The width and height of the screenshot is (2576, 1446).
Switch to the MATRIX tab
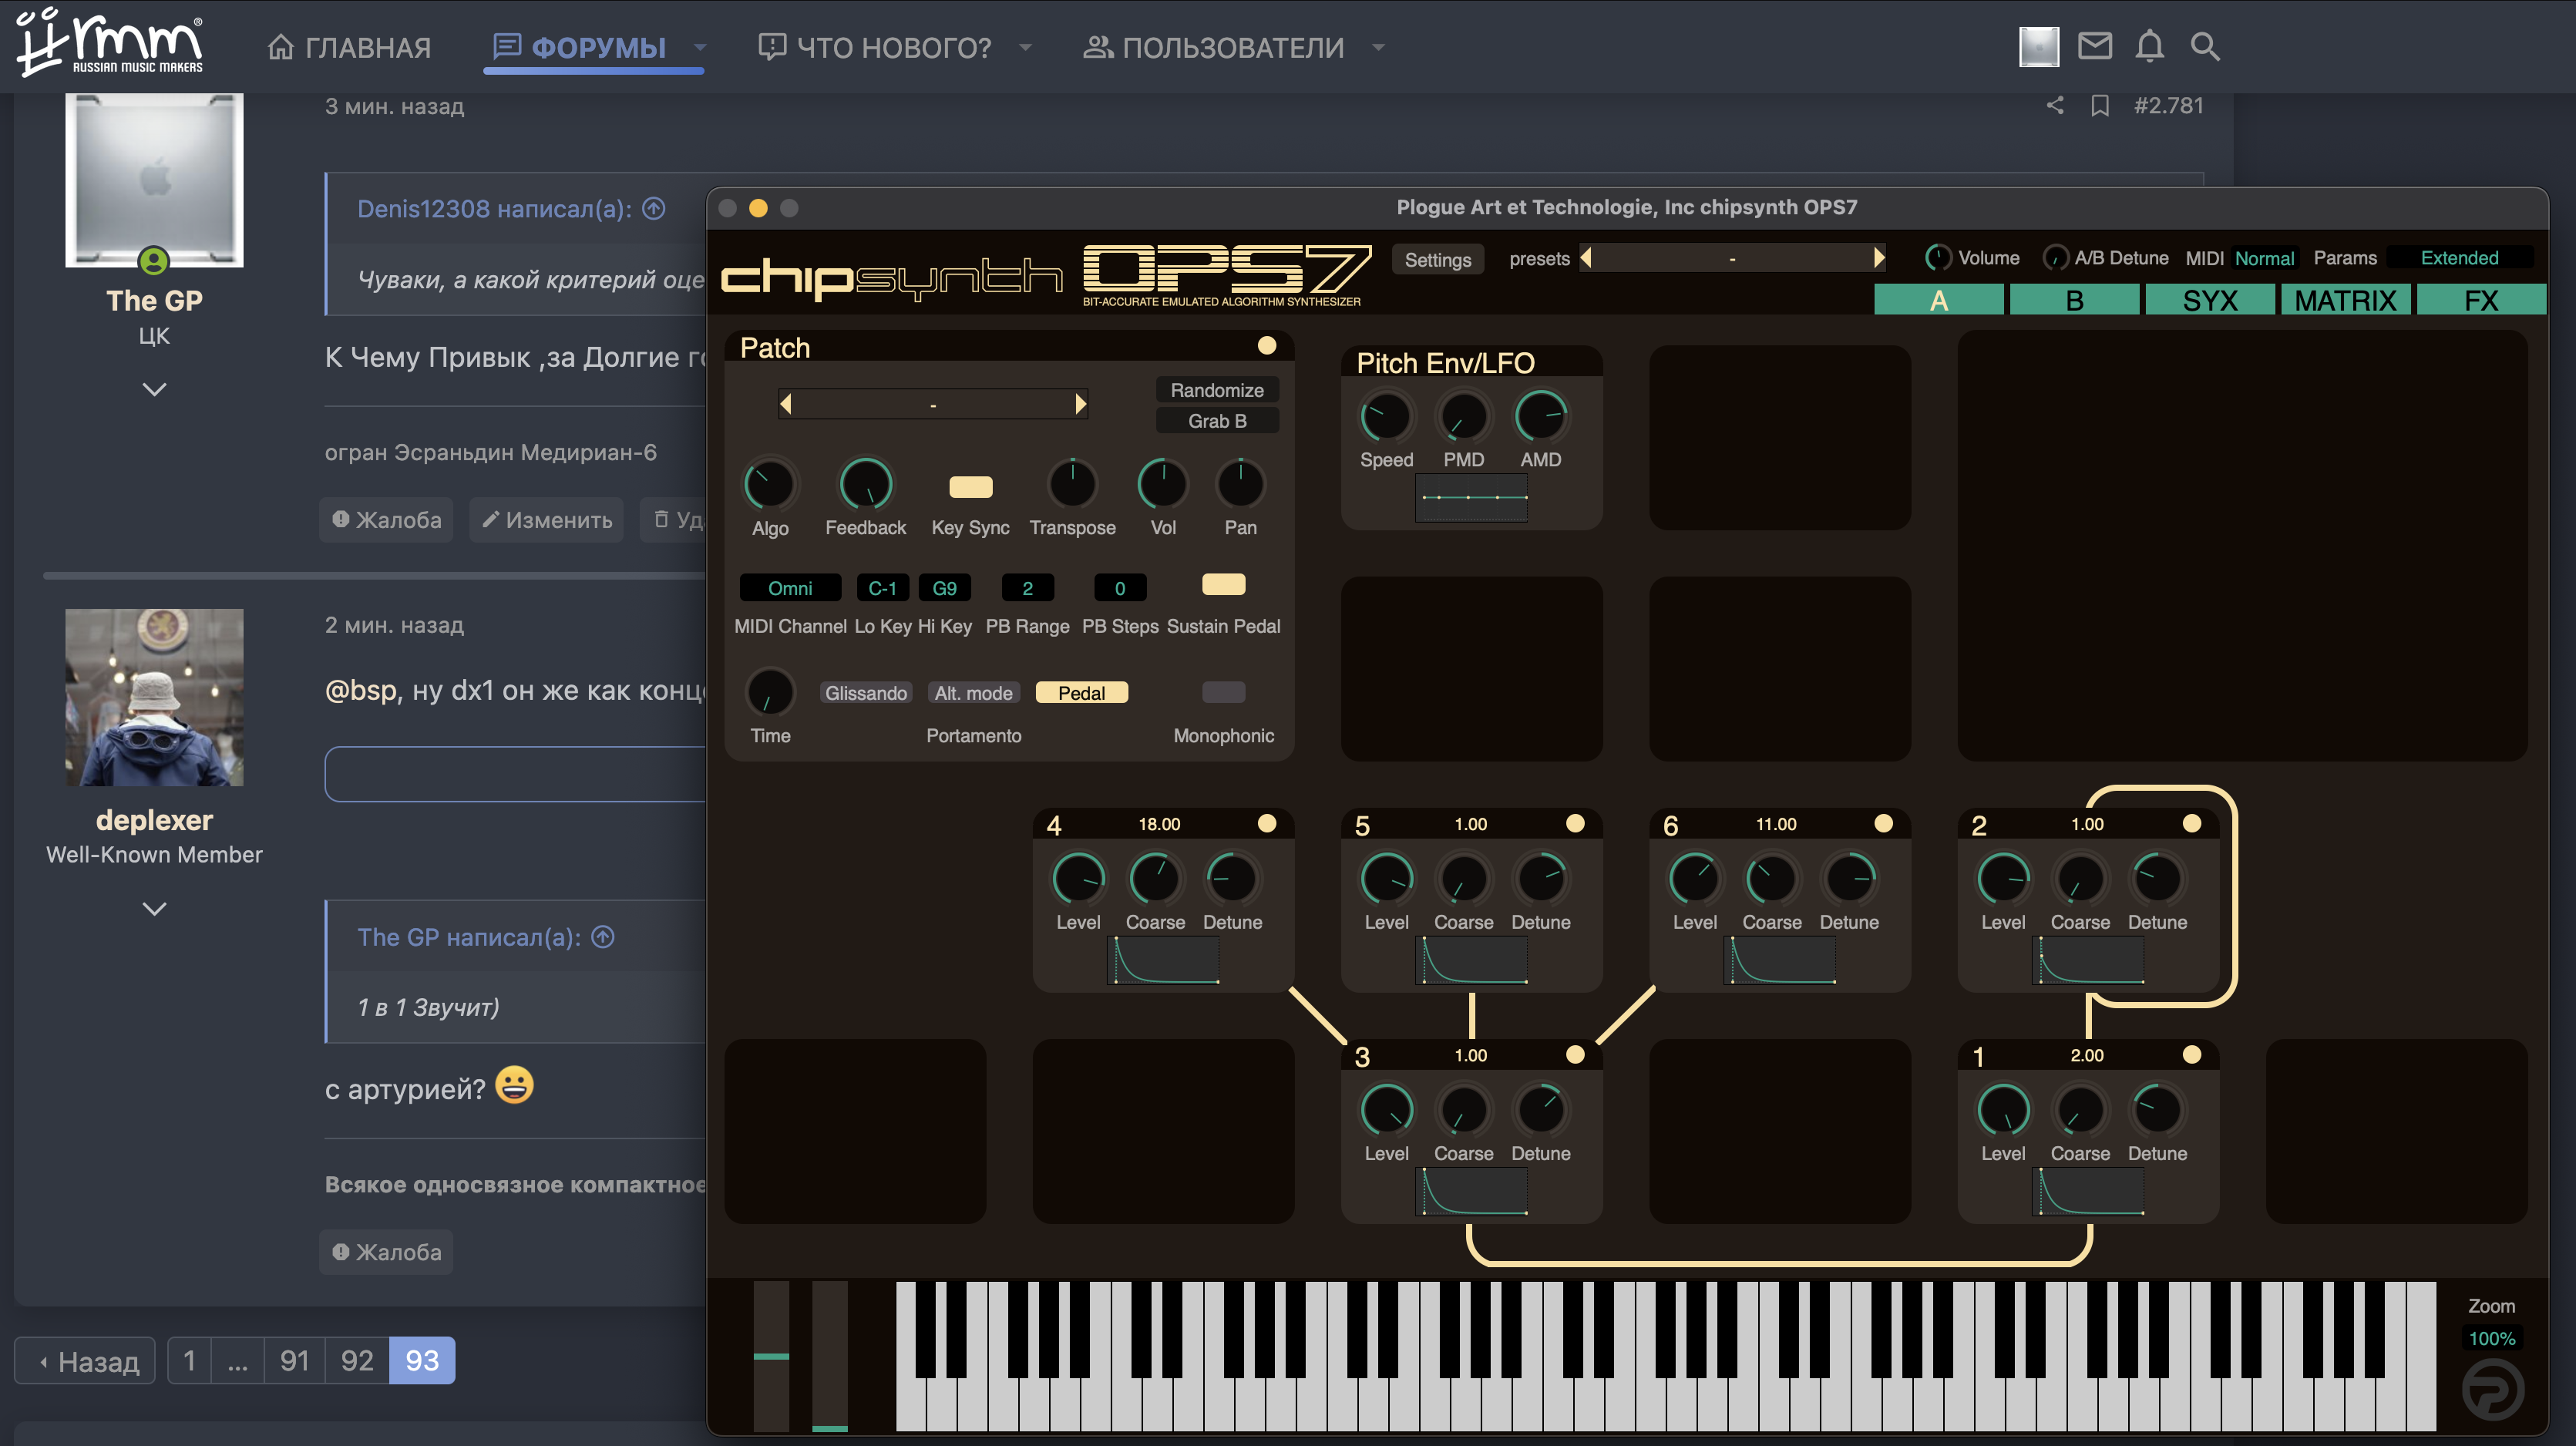point(2345,300)
